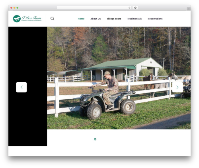The image size is (199, 168).
Task: Go to the Home menu item
Action: [x=81, y=19]
